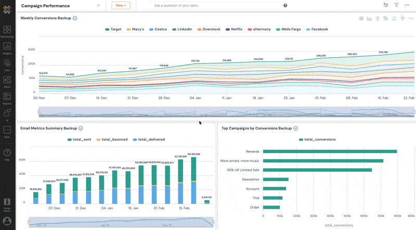This screenshot has height=230, width=416.
Task: Click the 16,943,814 first email bar
Action: click(x=35, y=198)
